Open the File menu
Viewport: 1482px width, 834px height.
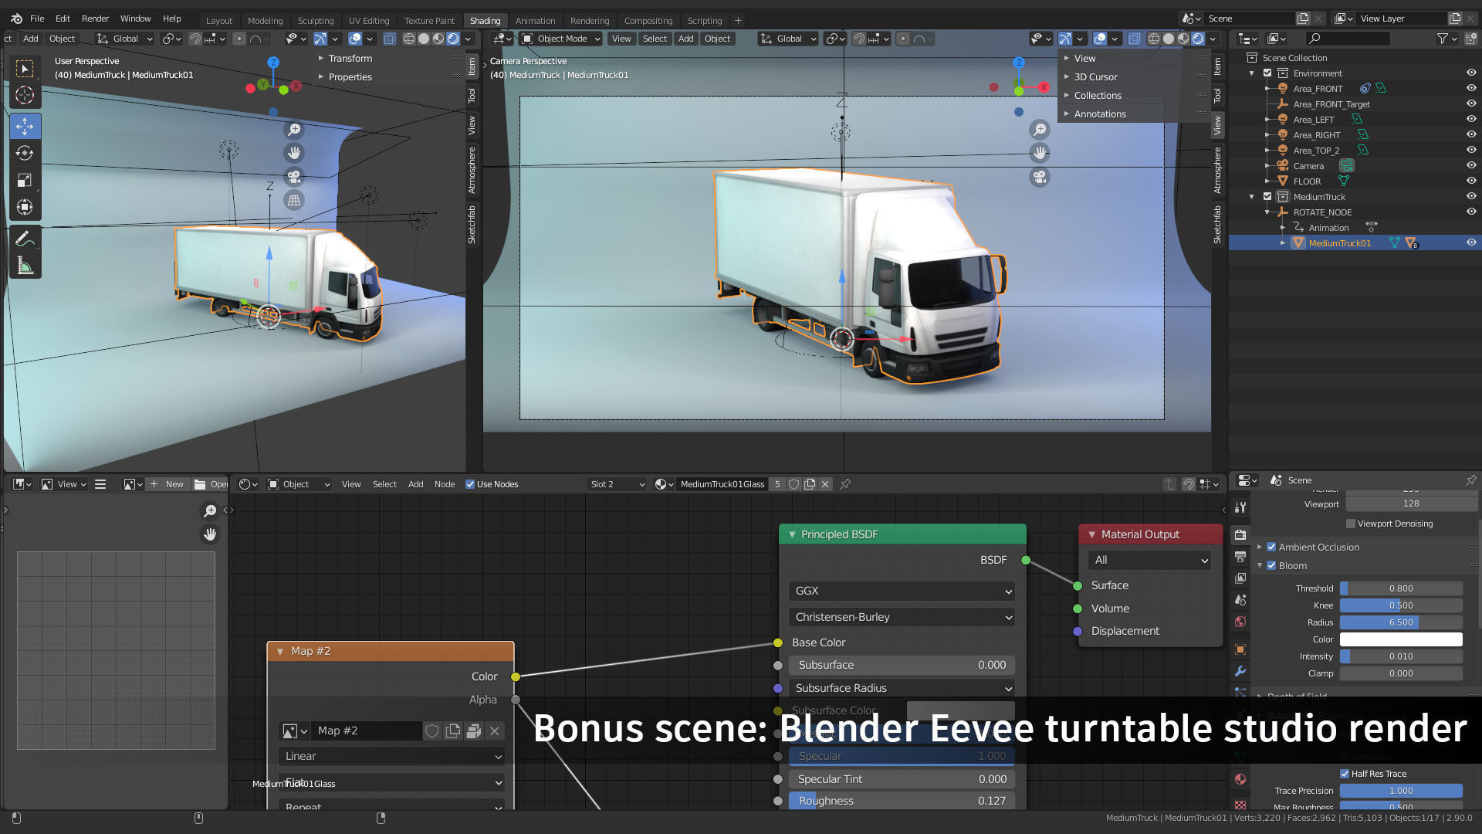coord(37,19)
